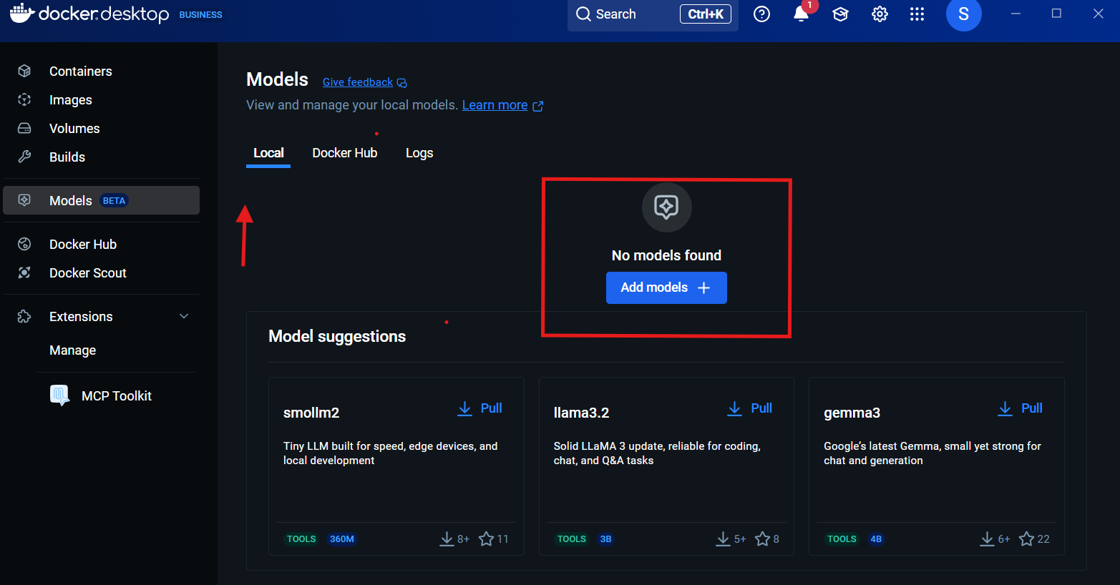Open notifications bell icon

802,14
